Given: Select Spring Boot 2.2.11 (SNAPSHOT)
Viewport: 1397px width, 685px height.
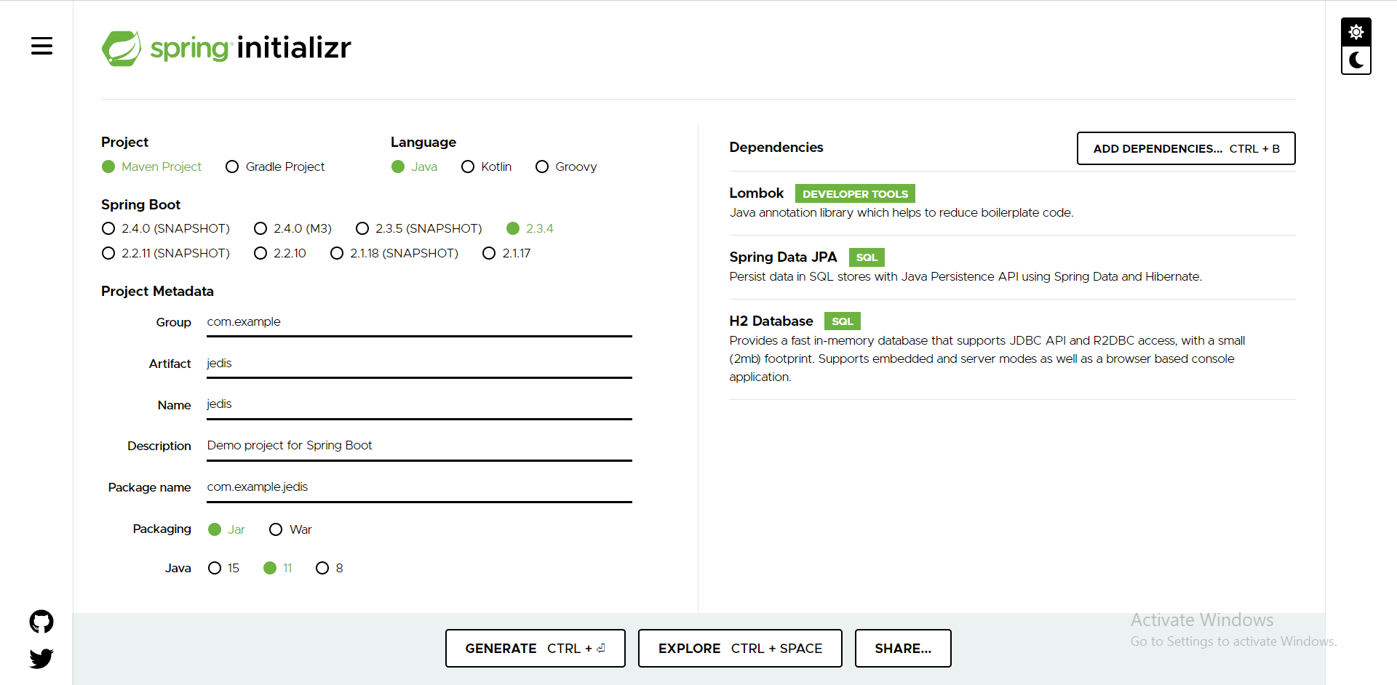Looking at the screenshot, I should coord(166,253).
